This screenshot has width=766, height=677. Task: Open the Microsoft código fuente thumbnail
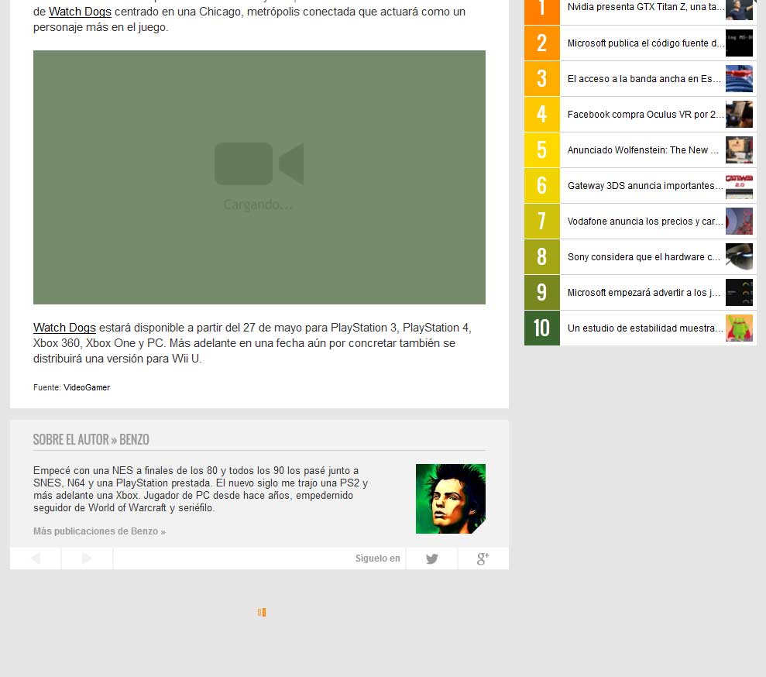coord(739,43)
